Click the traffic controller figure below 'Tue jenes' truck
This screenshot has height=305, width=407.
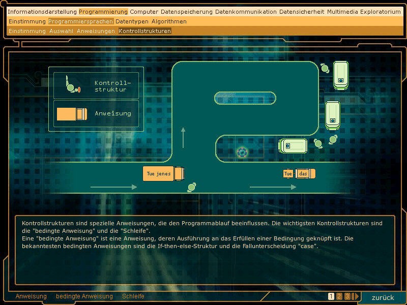point(191,188)
